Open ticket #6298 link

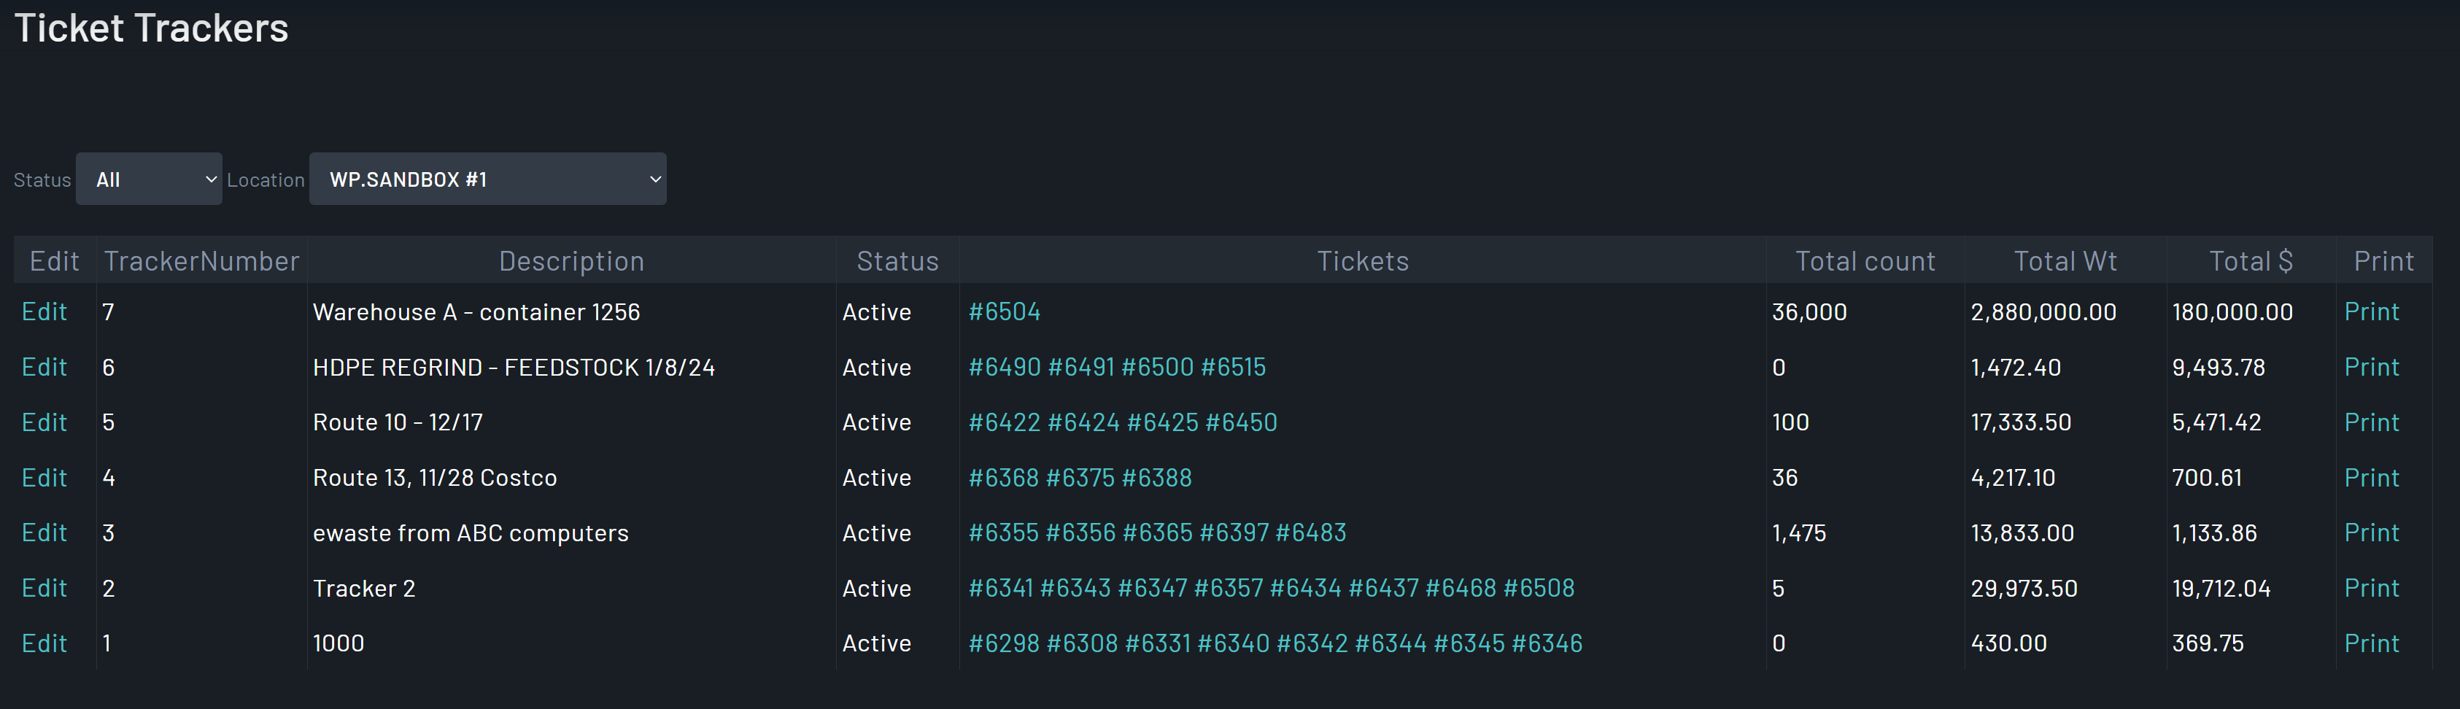click(x=1004, y=643)
